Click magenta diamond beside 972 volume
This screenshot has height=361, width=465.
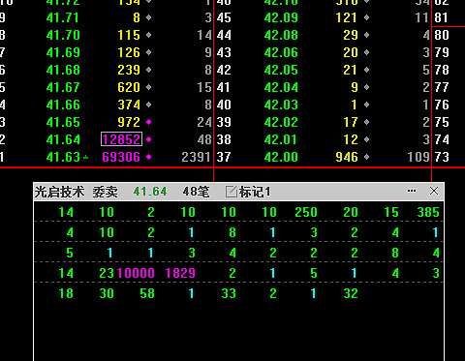click(x=149, y=122)
